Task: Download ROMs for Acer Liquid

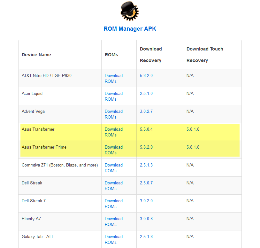Action: coord(114,96)
